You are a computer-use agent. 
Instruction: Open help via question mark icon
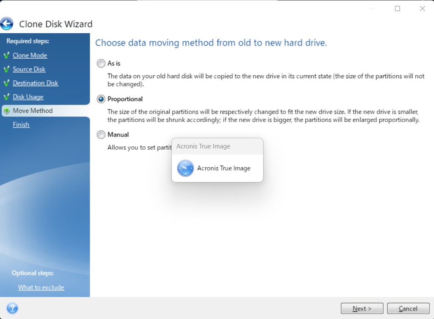12,308
